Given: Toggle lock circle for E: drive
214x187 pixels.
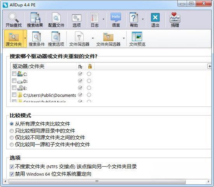Looking at the screenshot, I should point(89,88).
